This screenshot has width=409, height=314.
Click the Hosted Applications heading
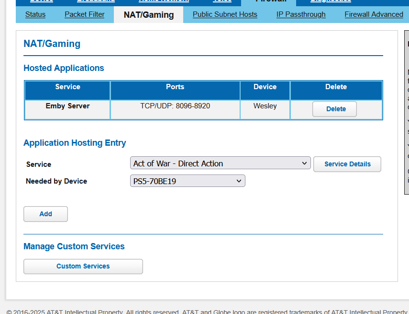point(64,68)
